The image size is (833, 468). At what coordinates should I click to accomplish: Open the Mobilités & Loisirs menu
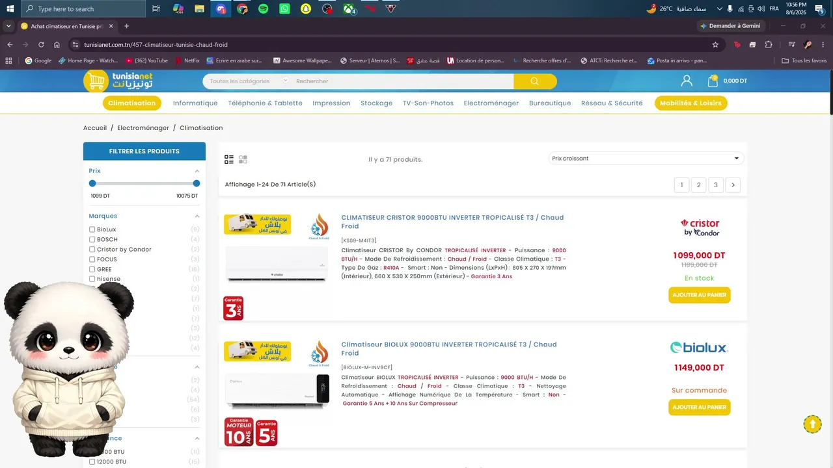(x=690, y=103)
